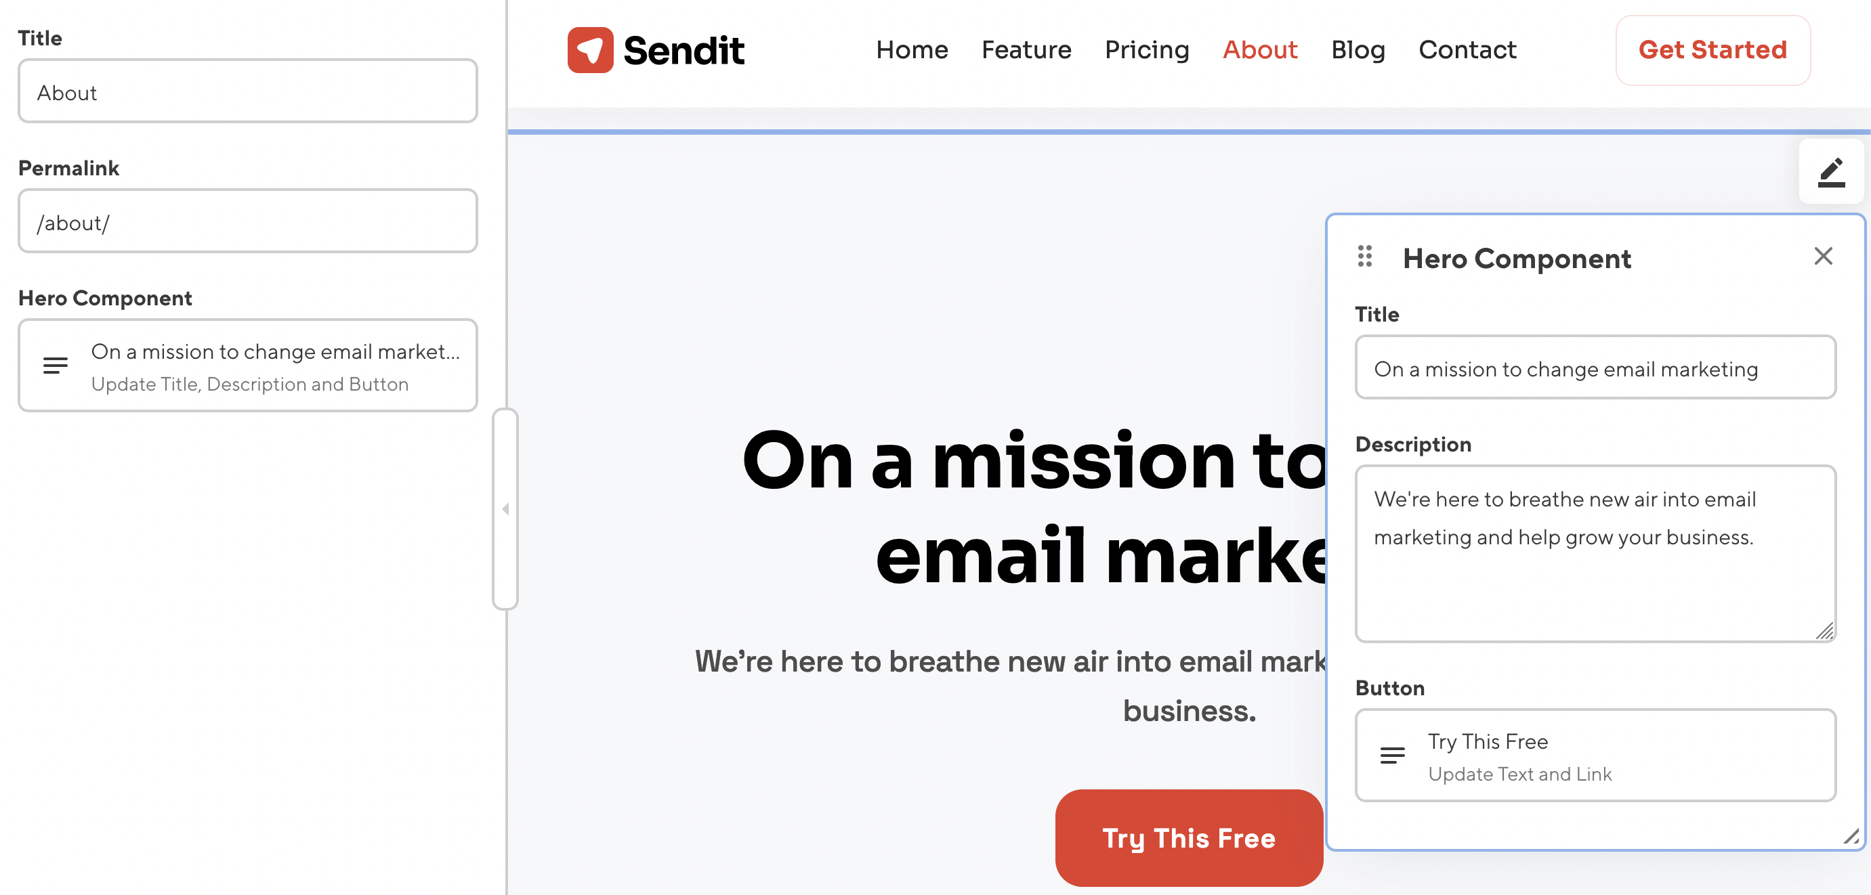Viewport: 1871px width, 895px height.
Task: Click the sidebar Title input field
Action: tap(248, 92)
